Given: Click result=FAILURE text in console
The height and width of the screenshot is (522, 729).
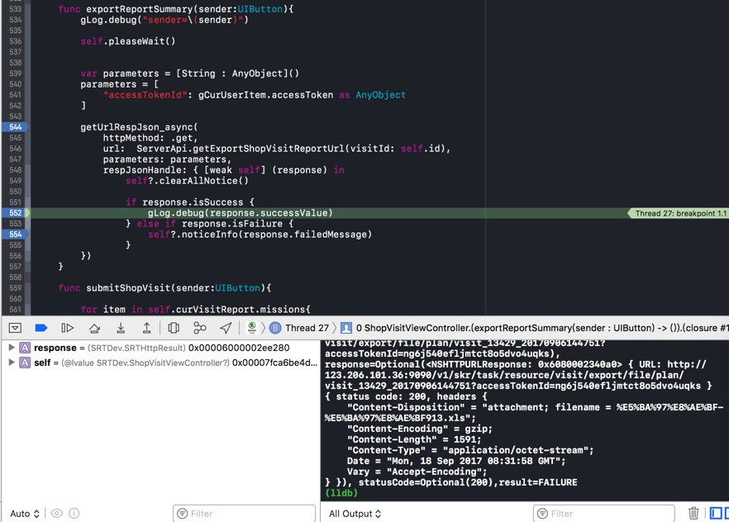Looking at the screenshot, I should (538, 482).
